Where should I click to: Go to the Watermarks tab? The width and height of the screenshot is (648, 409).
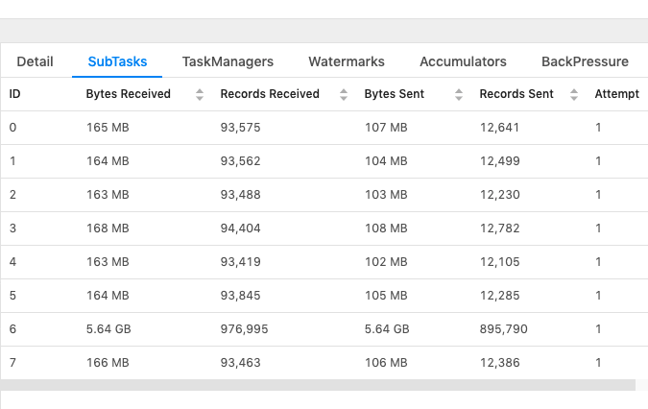(x=346, y=61)
